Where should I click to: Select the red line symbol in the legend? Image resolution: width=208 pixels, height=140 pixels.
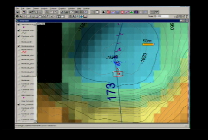pos(24,52)
